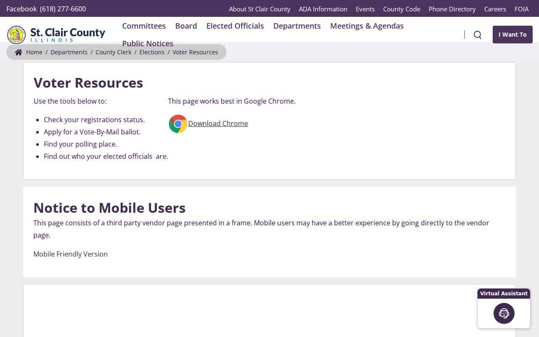Visit the Careers link

(x=495, y=9)
